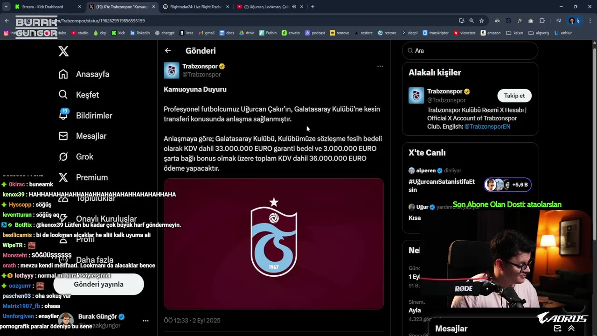The width and height of the screenshot is (597, 336).
Task: Open the #UğurcanıSatanİstifaEtsin live space
Action: tap(442, 186)
